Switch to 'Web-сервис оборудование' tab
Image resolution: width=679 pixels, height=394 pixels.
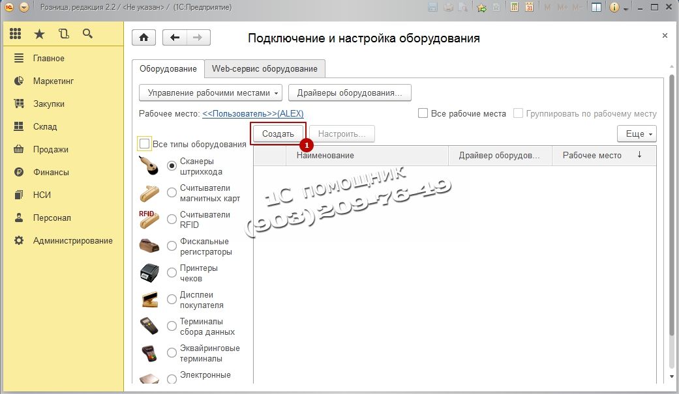coord(264,68)
